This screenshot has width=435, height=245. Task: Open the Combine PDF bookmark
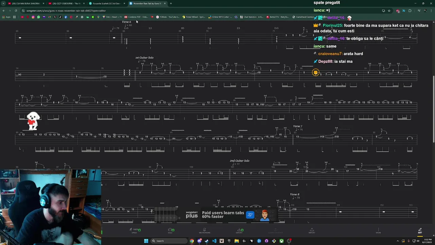[x=136, y=17]
